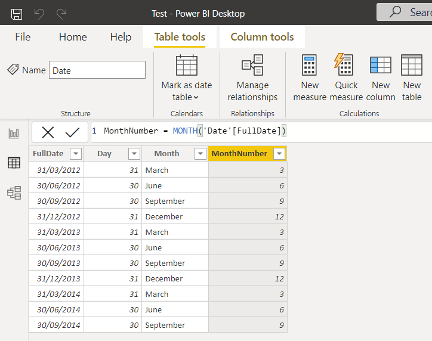This screenshot has width=432, height=341.
Task: Click the Redo arrow icon
Action: pyautogui.click(x=61, y=13)
